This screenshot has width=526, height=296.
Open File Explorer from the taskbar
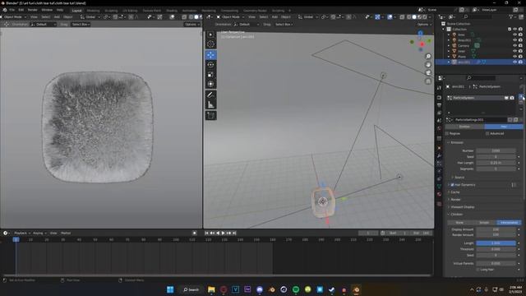tap(211, 289)
